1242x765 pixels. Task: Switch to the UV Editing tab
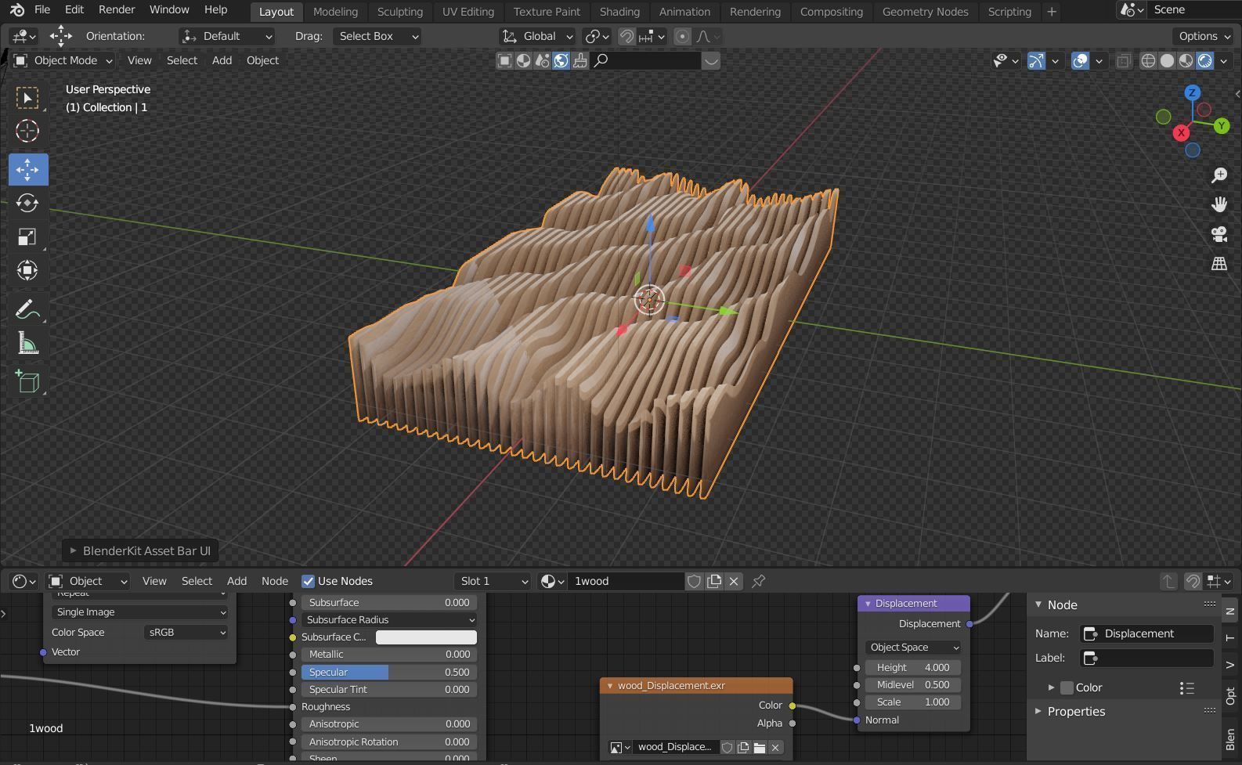468,12
